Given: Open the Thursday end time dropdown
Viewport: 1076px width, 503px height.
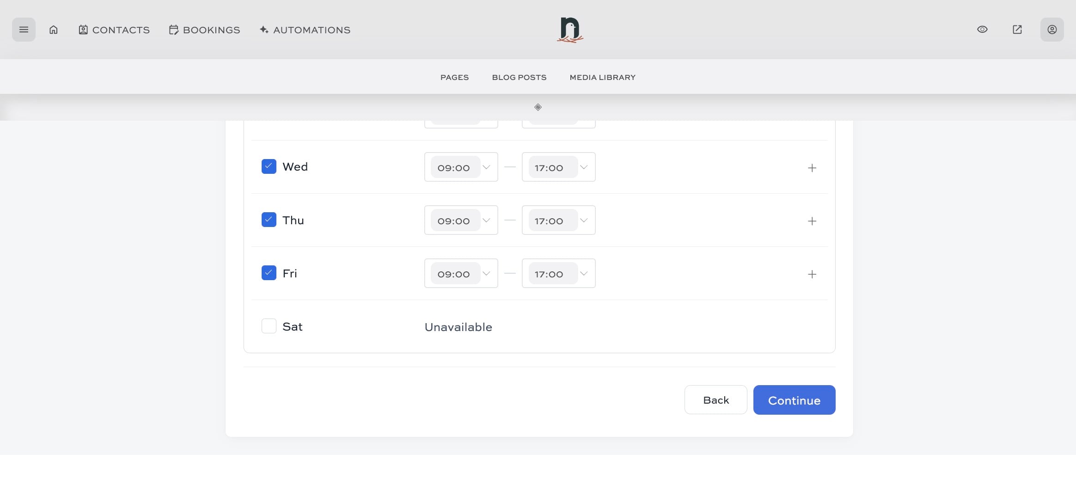Looking at the screenshot, I should [558, 220].
